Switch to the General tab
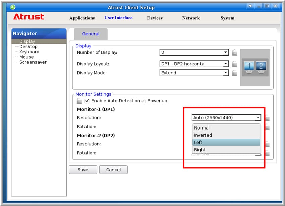Image resolution: width=285 pixels, height=206 pixels. 91,34
